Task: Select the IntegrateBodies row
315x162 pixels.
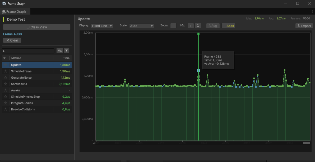Action: 37,103
